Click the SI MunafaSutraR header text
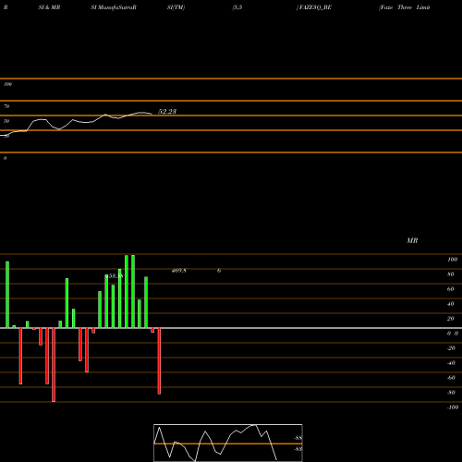Screen dimensions: 462x462 114,7
